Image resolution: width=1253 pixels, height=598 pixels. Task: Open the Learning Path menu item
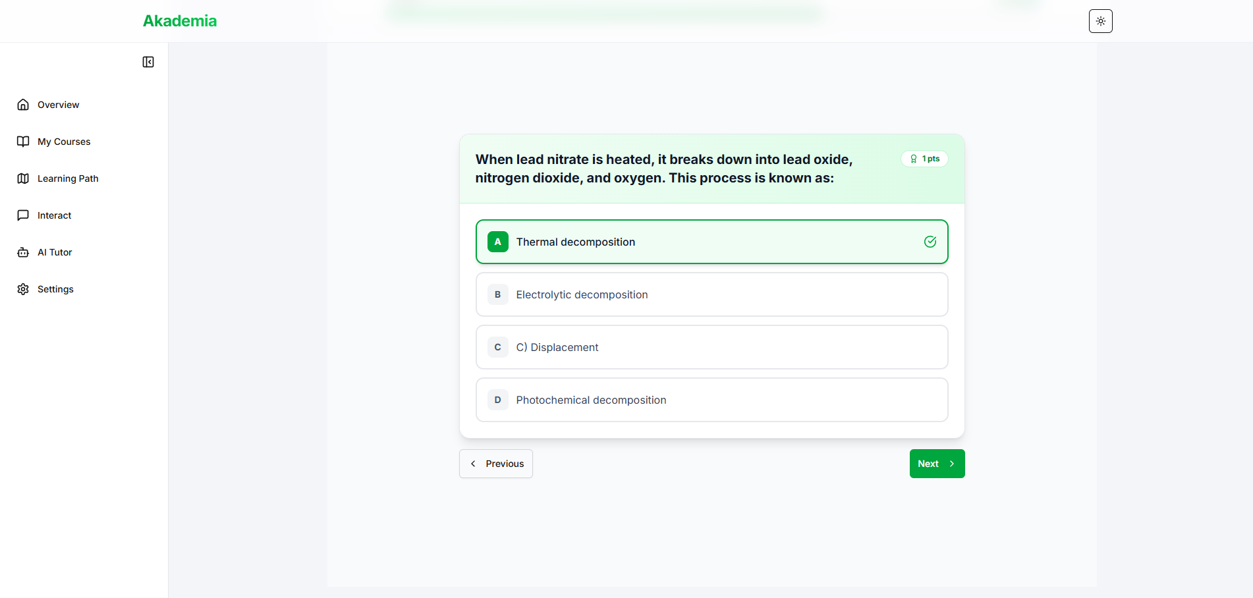(68, 178)
